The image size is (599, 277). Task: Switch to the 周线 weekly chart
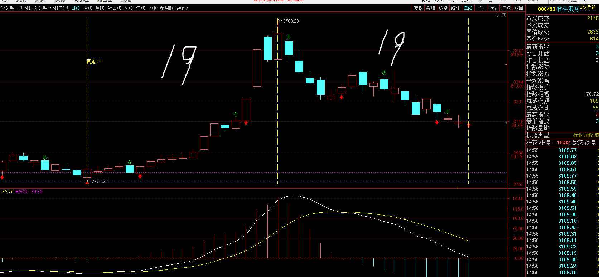point(88,8)
